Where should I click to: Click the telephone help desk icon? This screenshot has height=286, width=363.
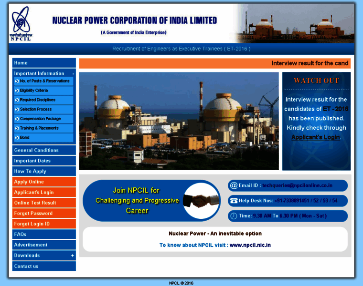click(x=234, y=201)
